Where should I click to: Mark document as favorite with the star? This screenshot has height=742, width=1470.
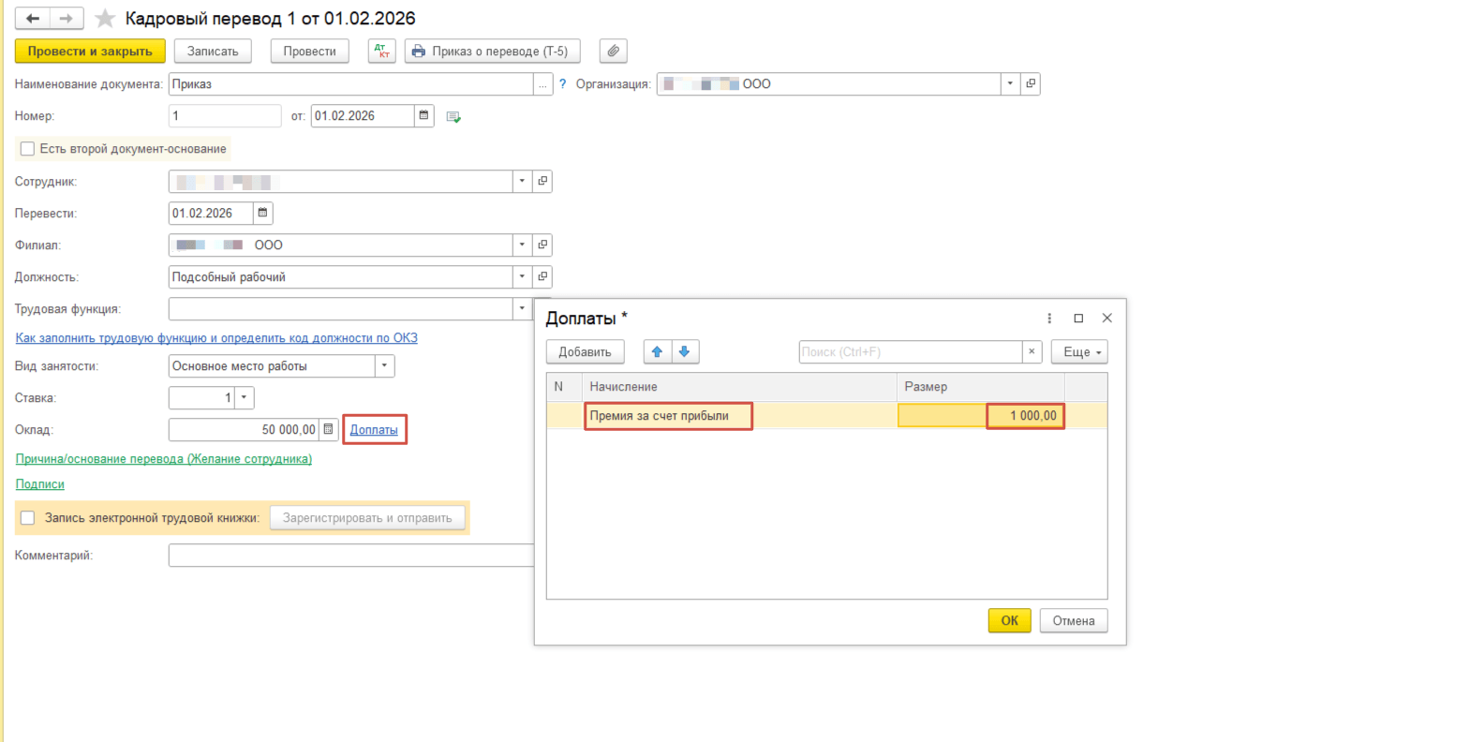coord(105,19)
